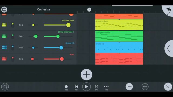Click the Koto keyboard instrument icon

pos(4,59)
